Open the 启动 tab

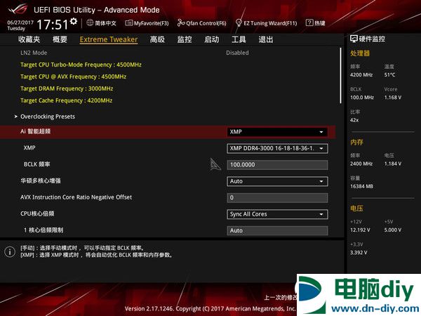pos(212,39)
